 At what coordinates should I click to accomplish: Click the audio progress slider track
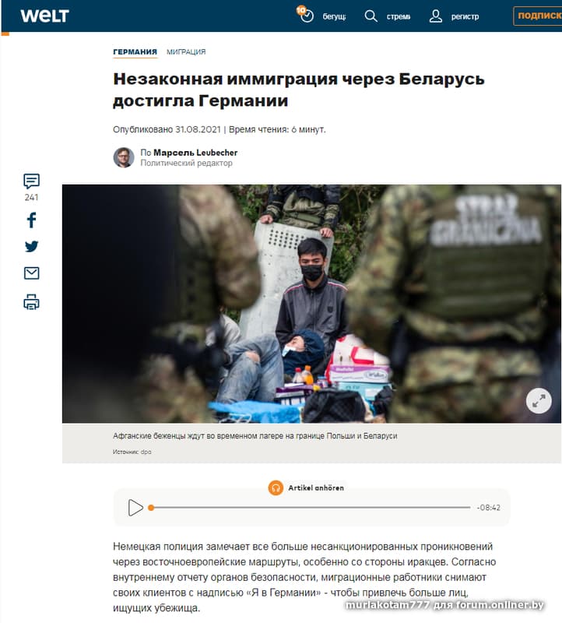(309, 508)
